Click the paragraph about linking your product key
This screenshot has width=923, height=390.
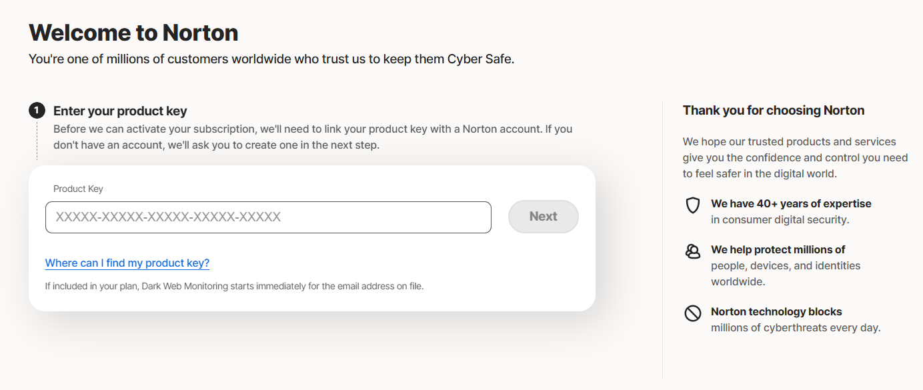click(312, 137)
